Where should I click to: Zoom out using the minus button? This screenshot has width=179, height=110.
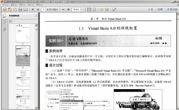[63, 9]
